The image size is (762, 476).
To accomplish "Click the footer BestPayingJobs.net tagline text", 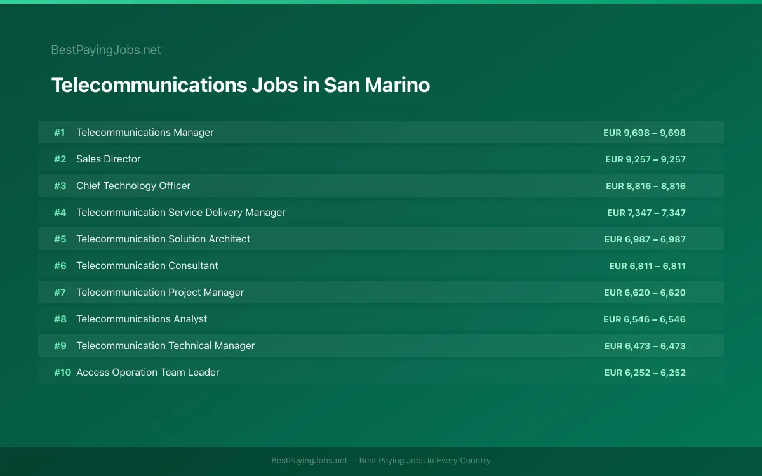I will tap(381, 461).
